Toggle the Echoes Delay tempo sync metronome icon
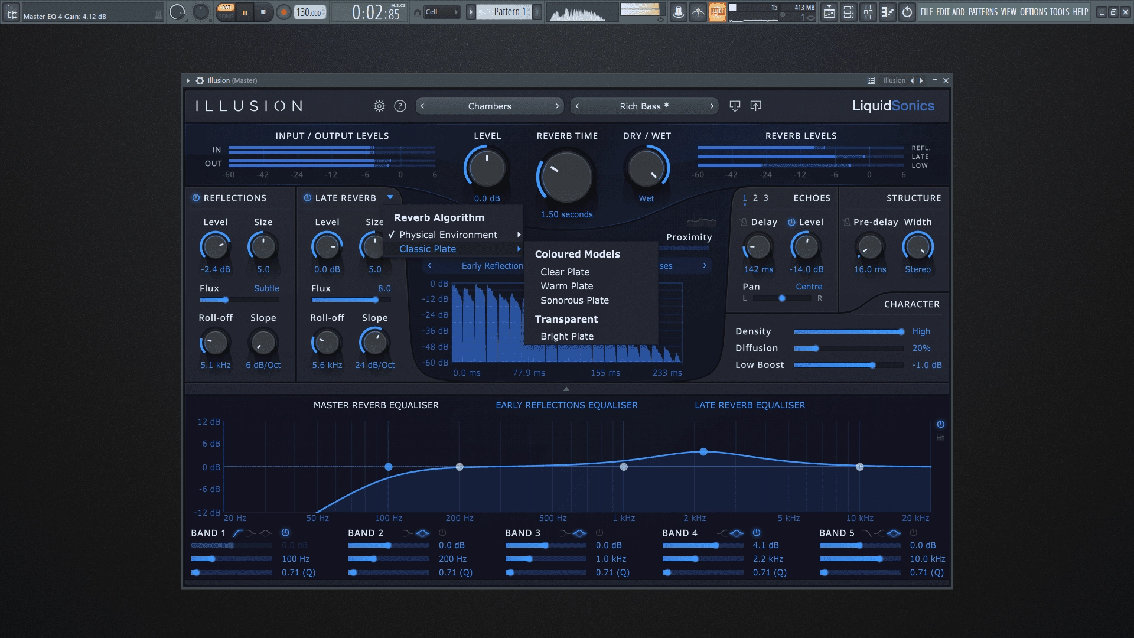Screen dimensions: 1134x638 744,222
